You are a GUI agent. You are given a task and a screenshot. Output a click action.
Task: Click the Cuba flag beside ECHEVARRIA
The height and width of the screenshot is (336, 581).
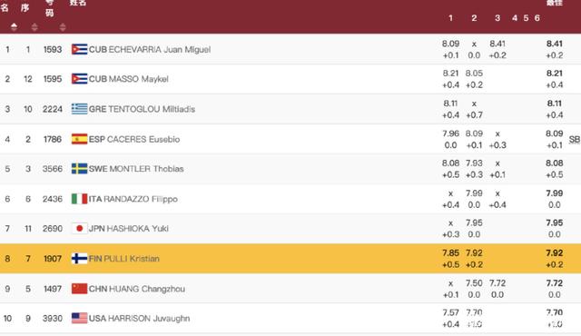coord(79,49)
